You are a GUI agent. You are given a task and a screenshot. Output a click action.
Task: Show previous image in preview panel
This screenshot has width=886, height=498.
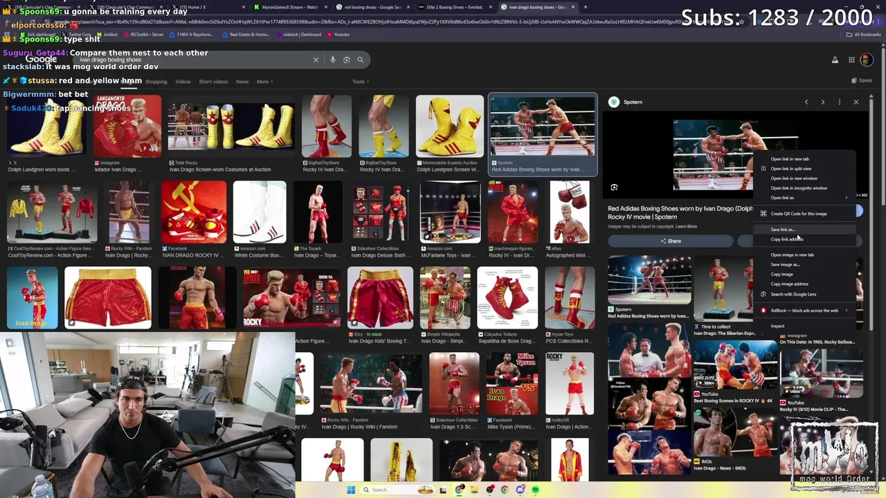coord(806,102)
